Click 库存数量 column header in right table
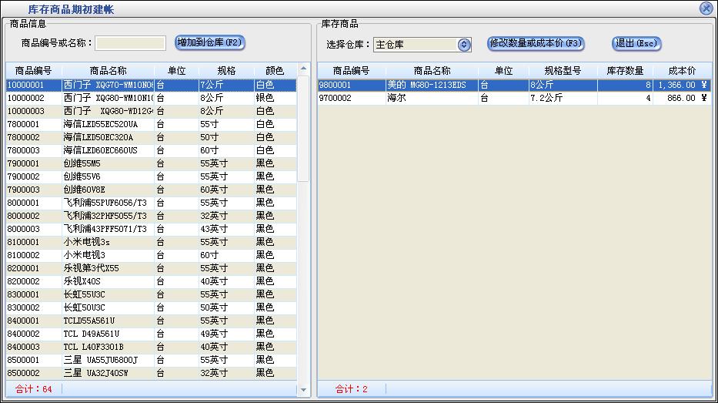718x403 pixels. 625,71
